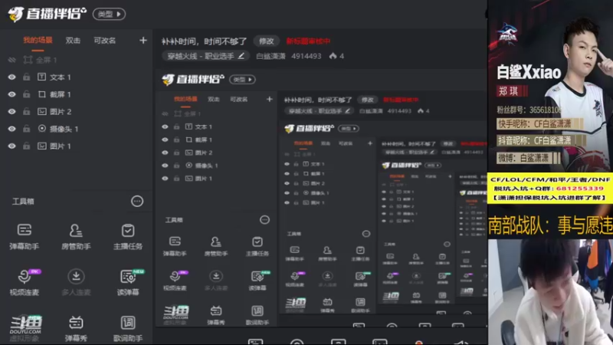The image size is (613, 345).
Task: Open the 歌词助手 tool
Action: (128, 329)
